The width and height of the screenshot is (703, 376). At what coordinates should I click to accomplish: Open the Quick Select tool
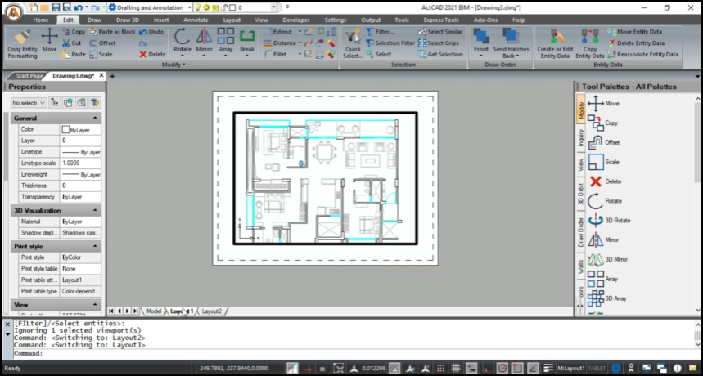pos(353,41)
